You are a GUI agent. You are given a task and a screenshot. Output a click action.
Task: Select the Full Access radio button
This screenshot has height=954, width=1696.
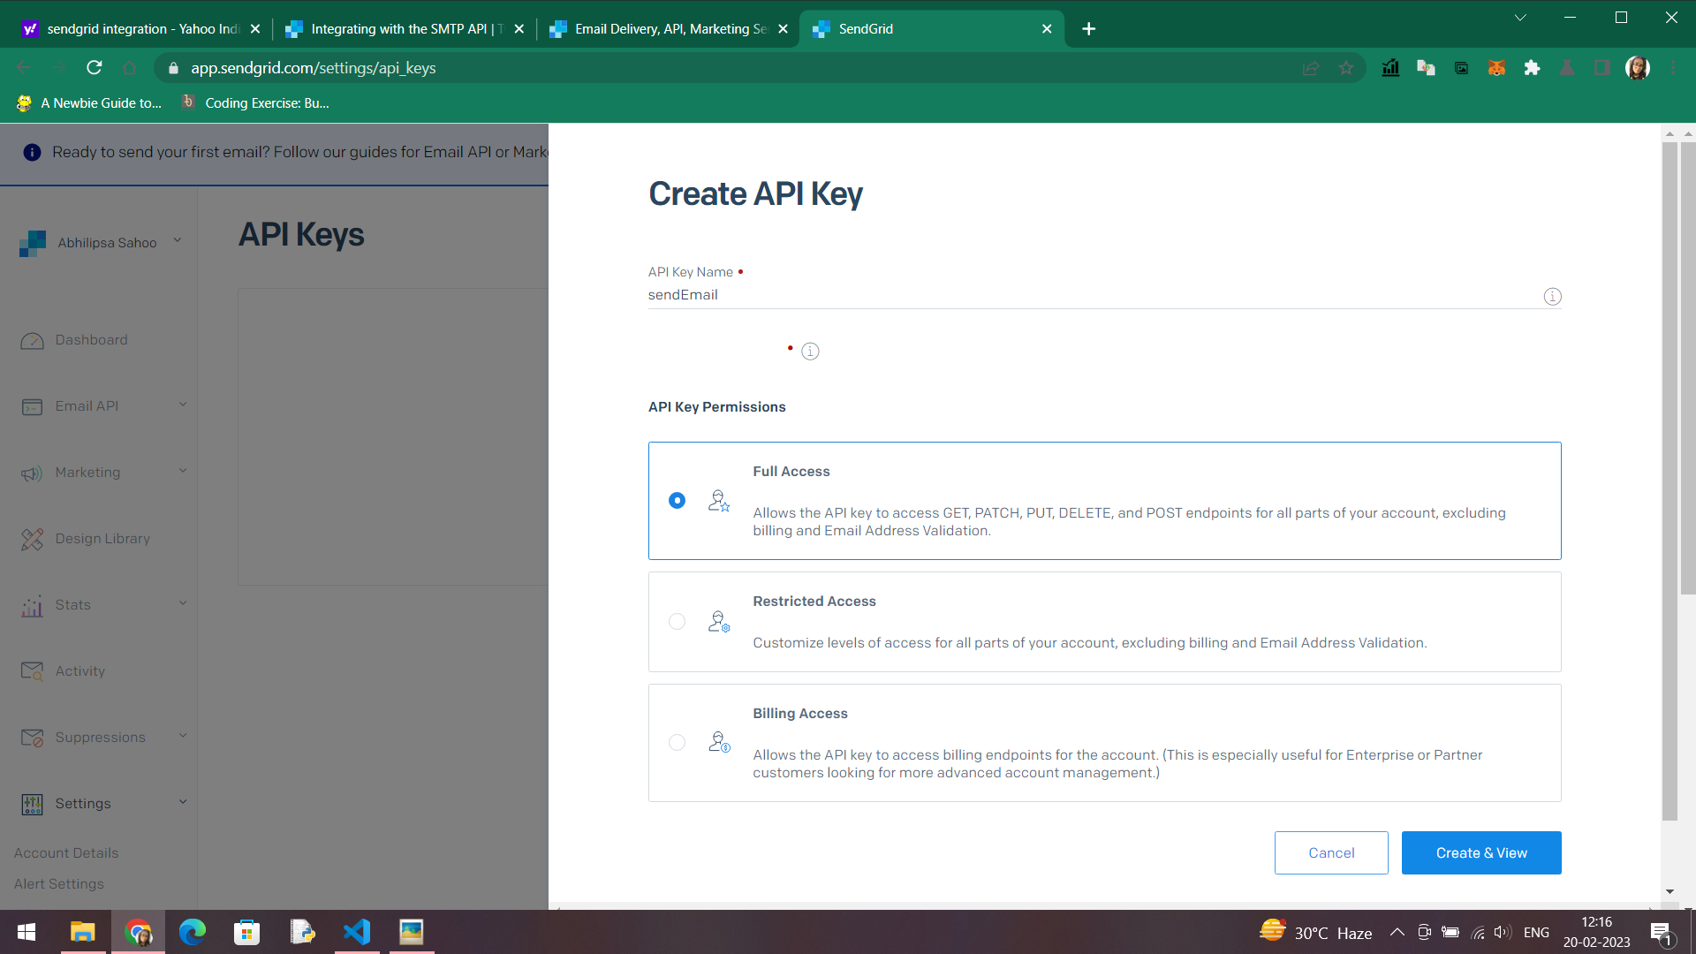(677, 501)
